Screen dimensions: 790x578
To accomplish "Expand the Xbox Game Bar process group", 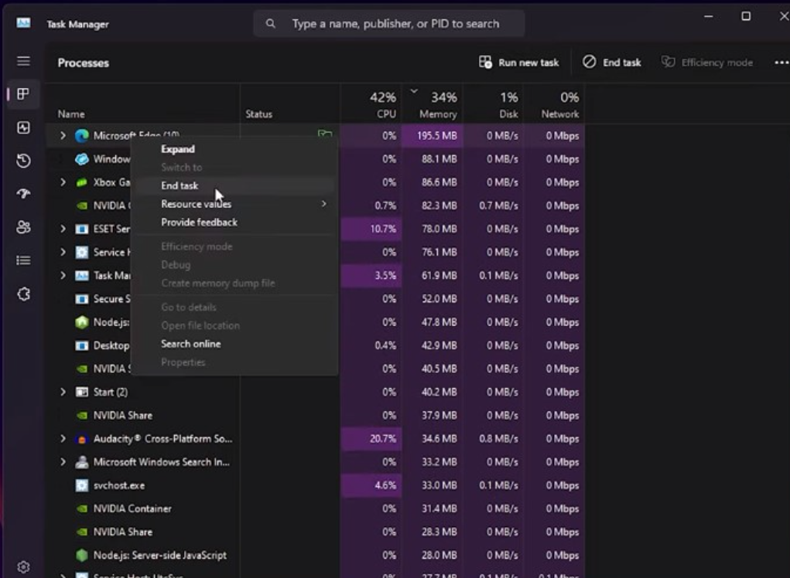I will pos(63,182).
